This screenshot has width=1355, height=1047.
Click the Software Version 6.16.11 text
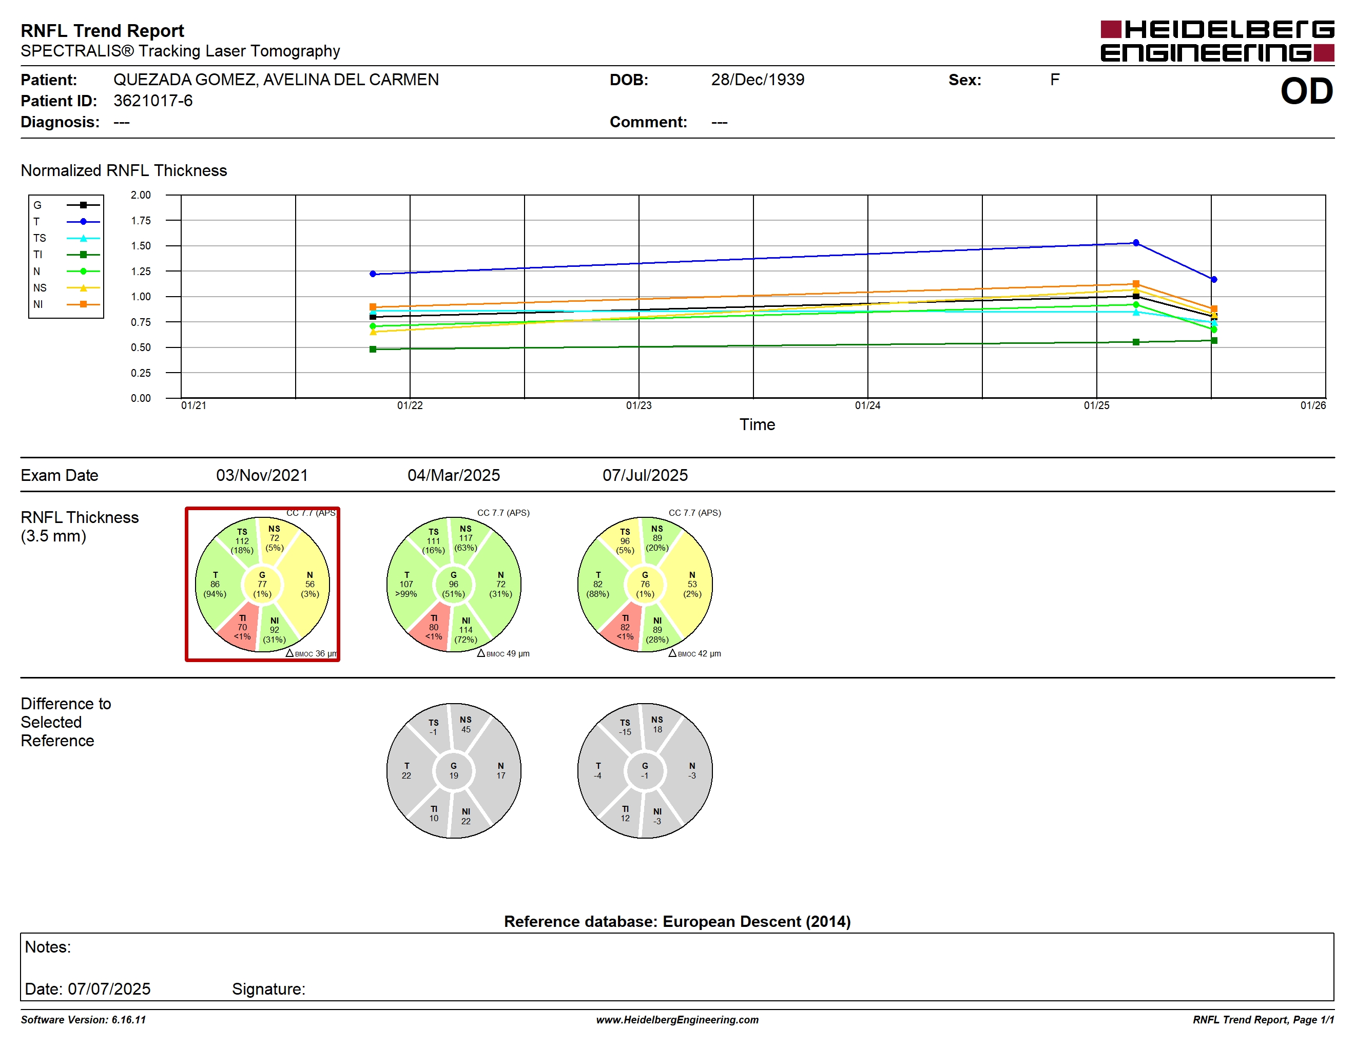pyautogui.click(x=83, y=1020)
